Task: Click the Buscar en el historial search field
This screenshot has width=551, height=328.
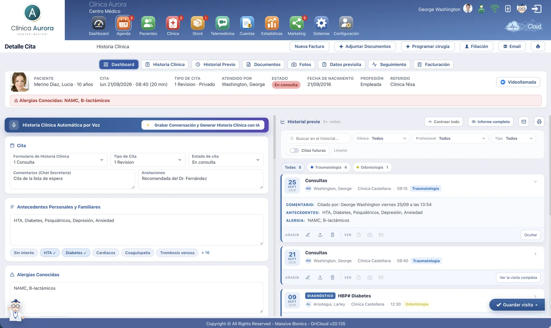Action: tap(318, 138)
